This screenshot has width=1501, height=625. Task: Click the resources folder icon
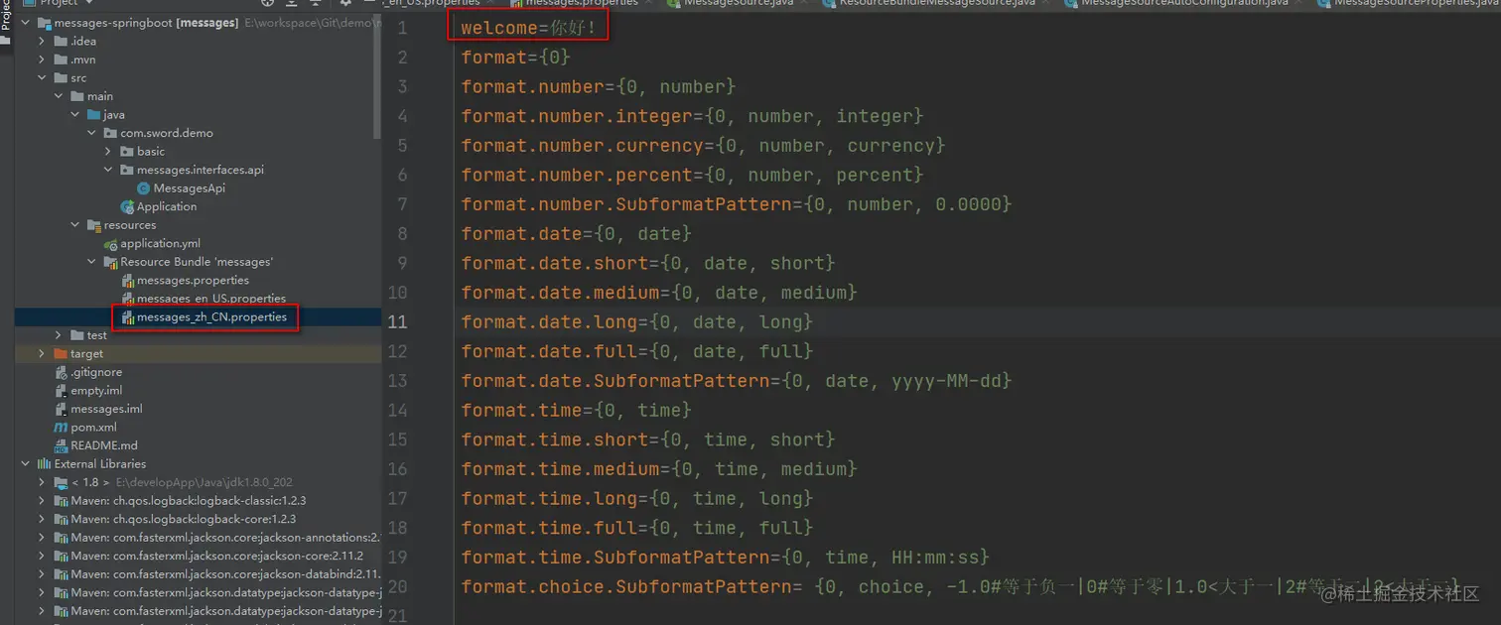pyautogui.click(x=93, y=225)
